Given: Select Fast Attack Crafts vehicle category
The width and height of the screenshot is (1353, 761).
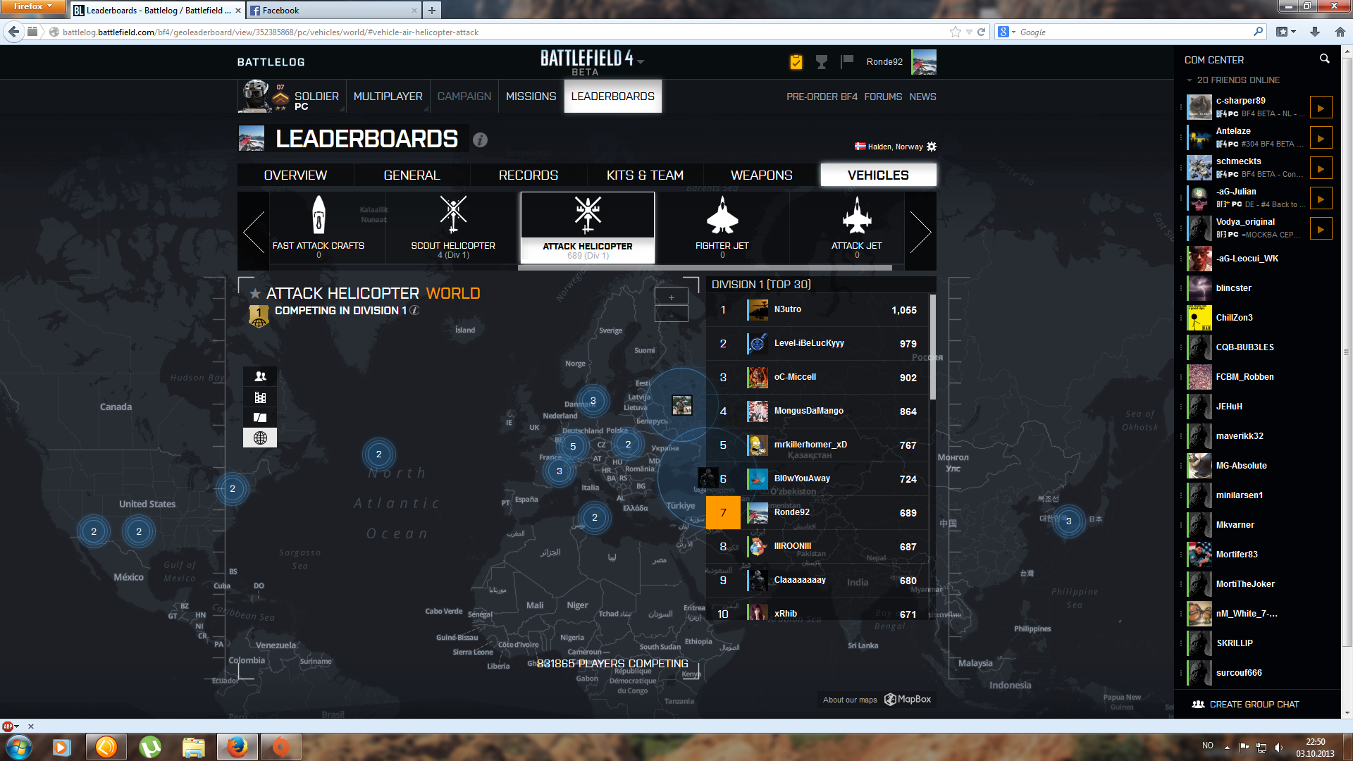Looking at the screenshot, I should 319,228.
